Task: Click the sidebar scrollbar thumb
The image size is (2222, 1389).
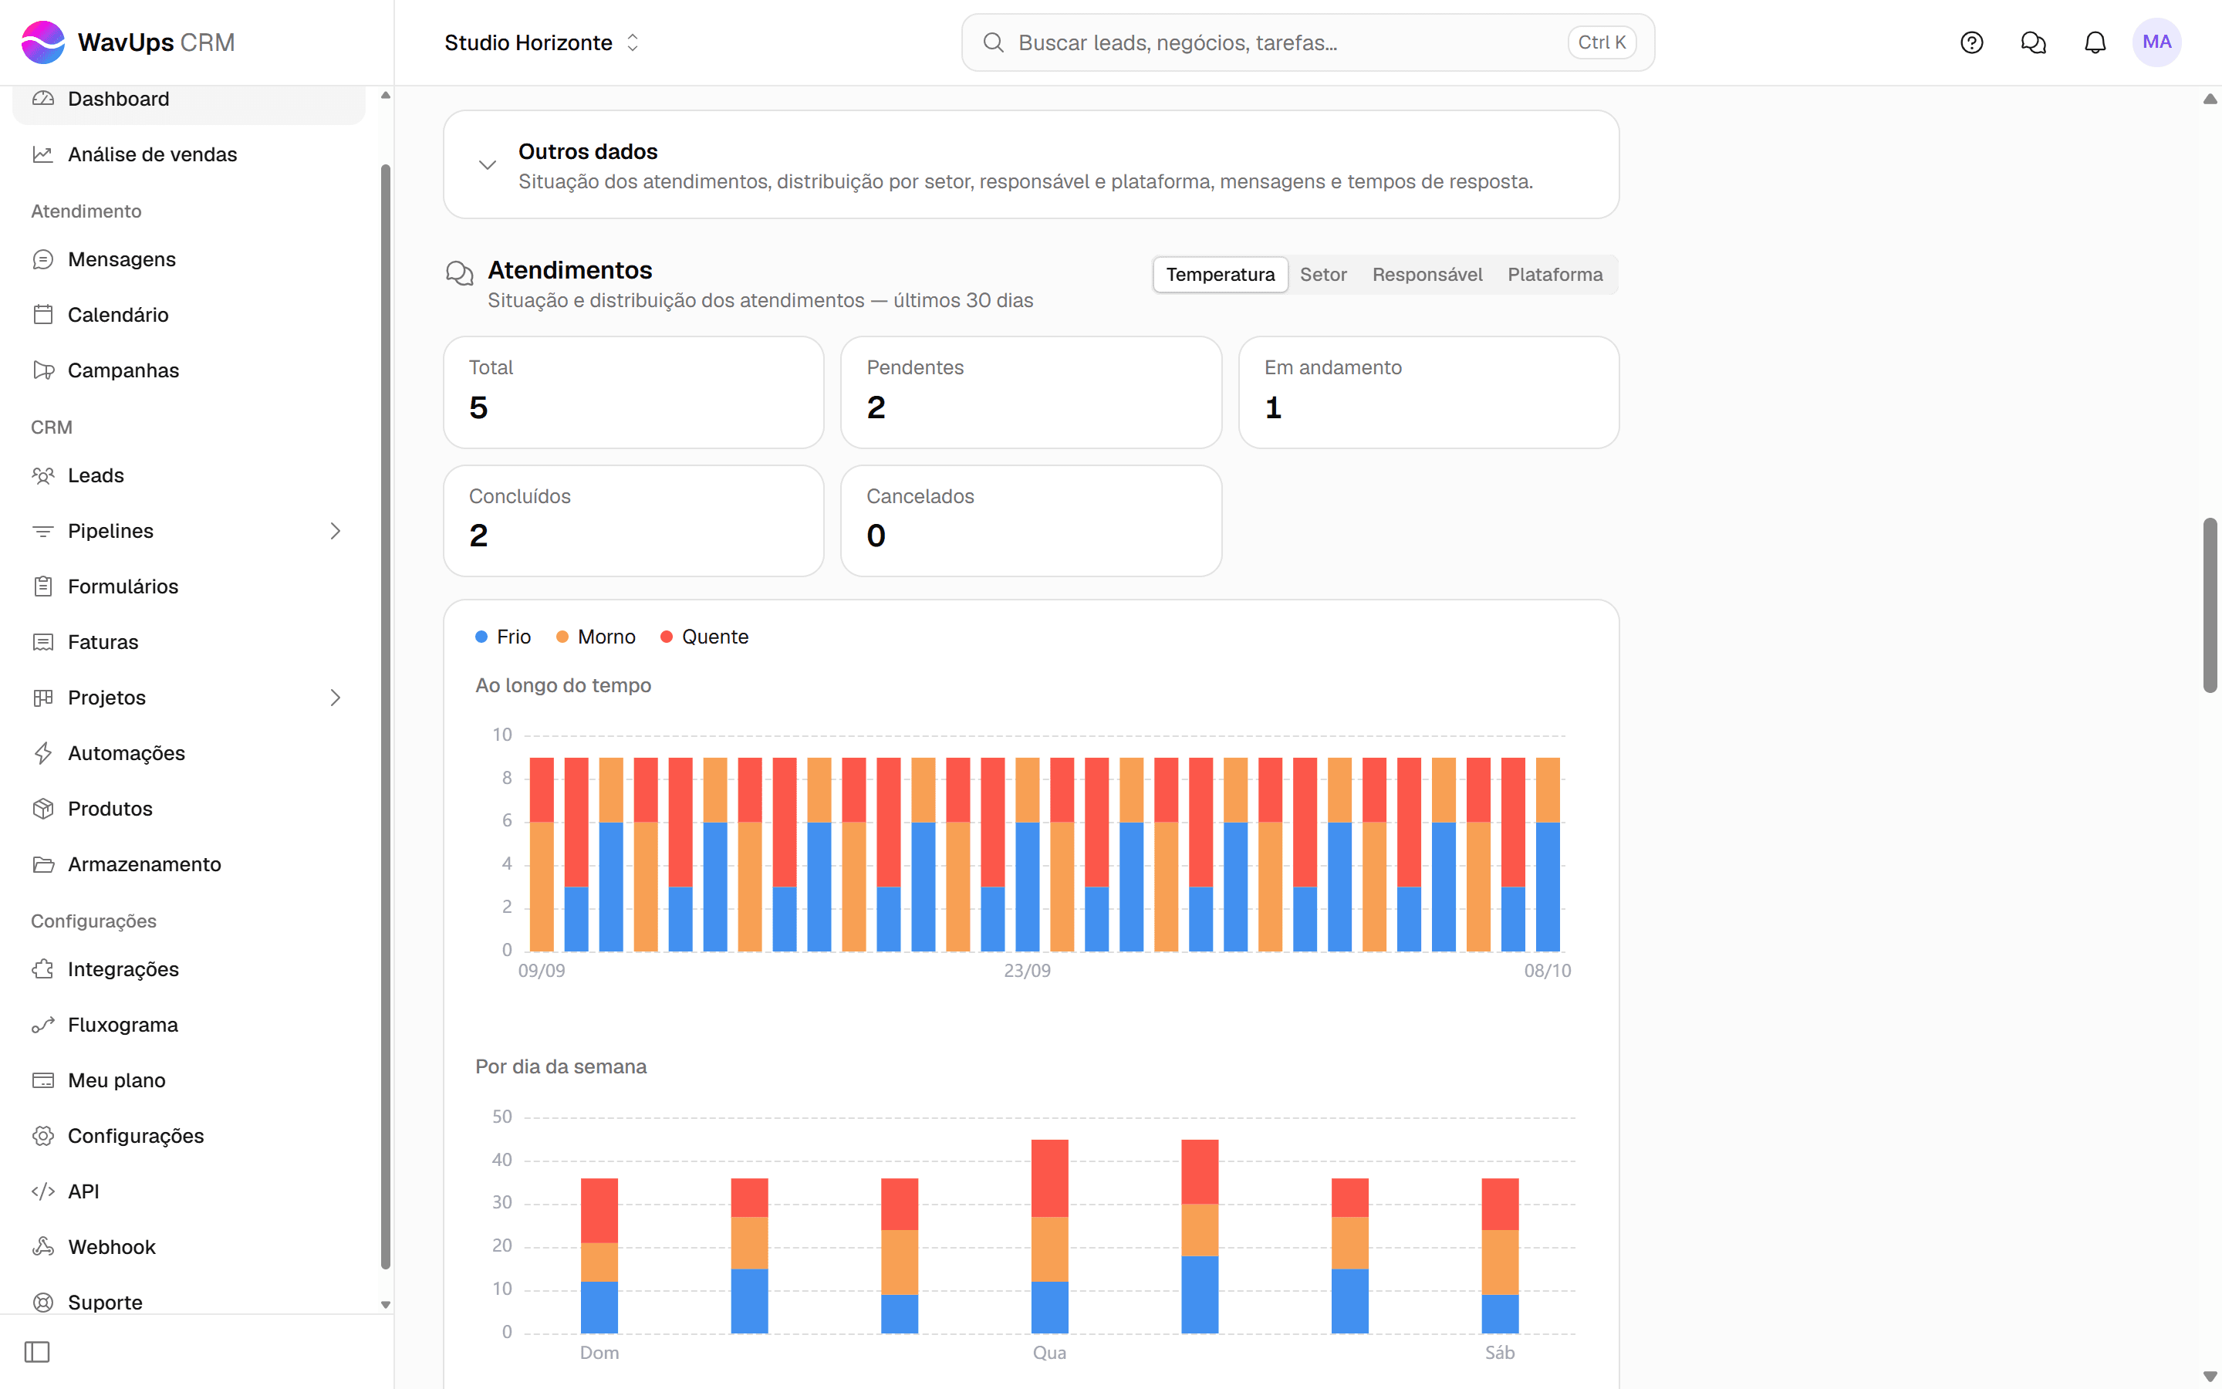Action: click(386, 717)
